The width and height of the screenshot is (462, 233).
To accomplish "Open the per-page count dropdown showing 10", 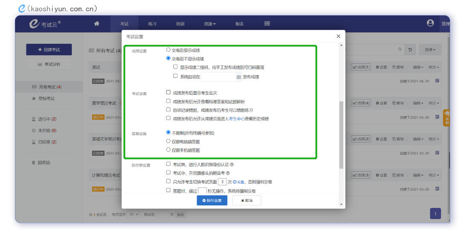I will point(133,214).
